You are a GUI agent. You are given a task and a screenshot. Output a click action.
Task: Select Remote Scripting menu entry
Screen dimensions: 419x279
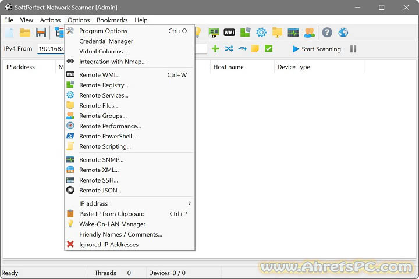(x=130, y=146)
